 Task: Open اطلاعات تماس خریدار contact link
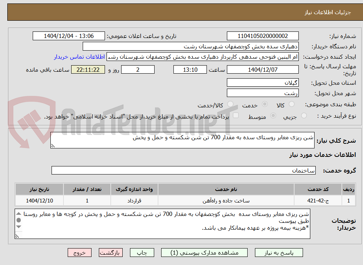[79, 57]
